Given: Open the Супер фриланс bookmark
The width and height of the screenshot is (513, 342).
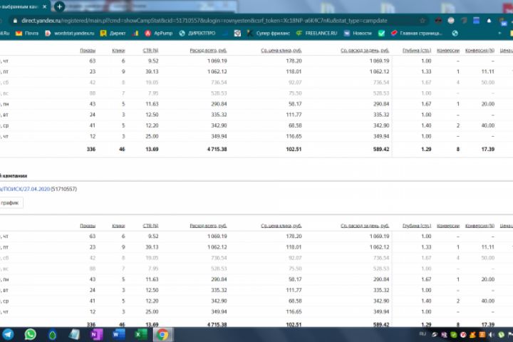Looking at the screenshot, I should point(269,33).
